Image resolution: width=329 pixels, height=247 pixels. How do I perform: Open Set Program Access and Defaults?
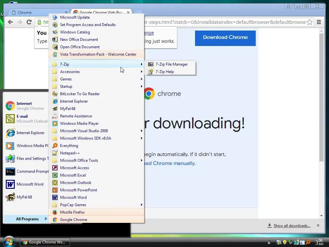(96, 24)
